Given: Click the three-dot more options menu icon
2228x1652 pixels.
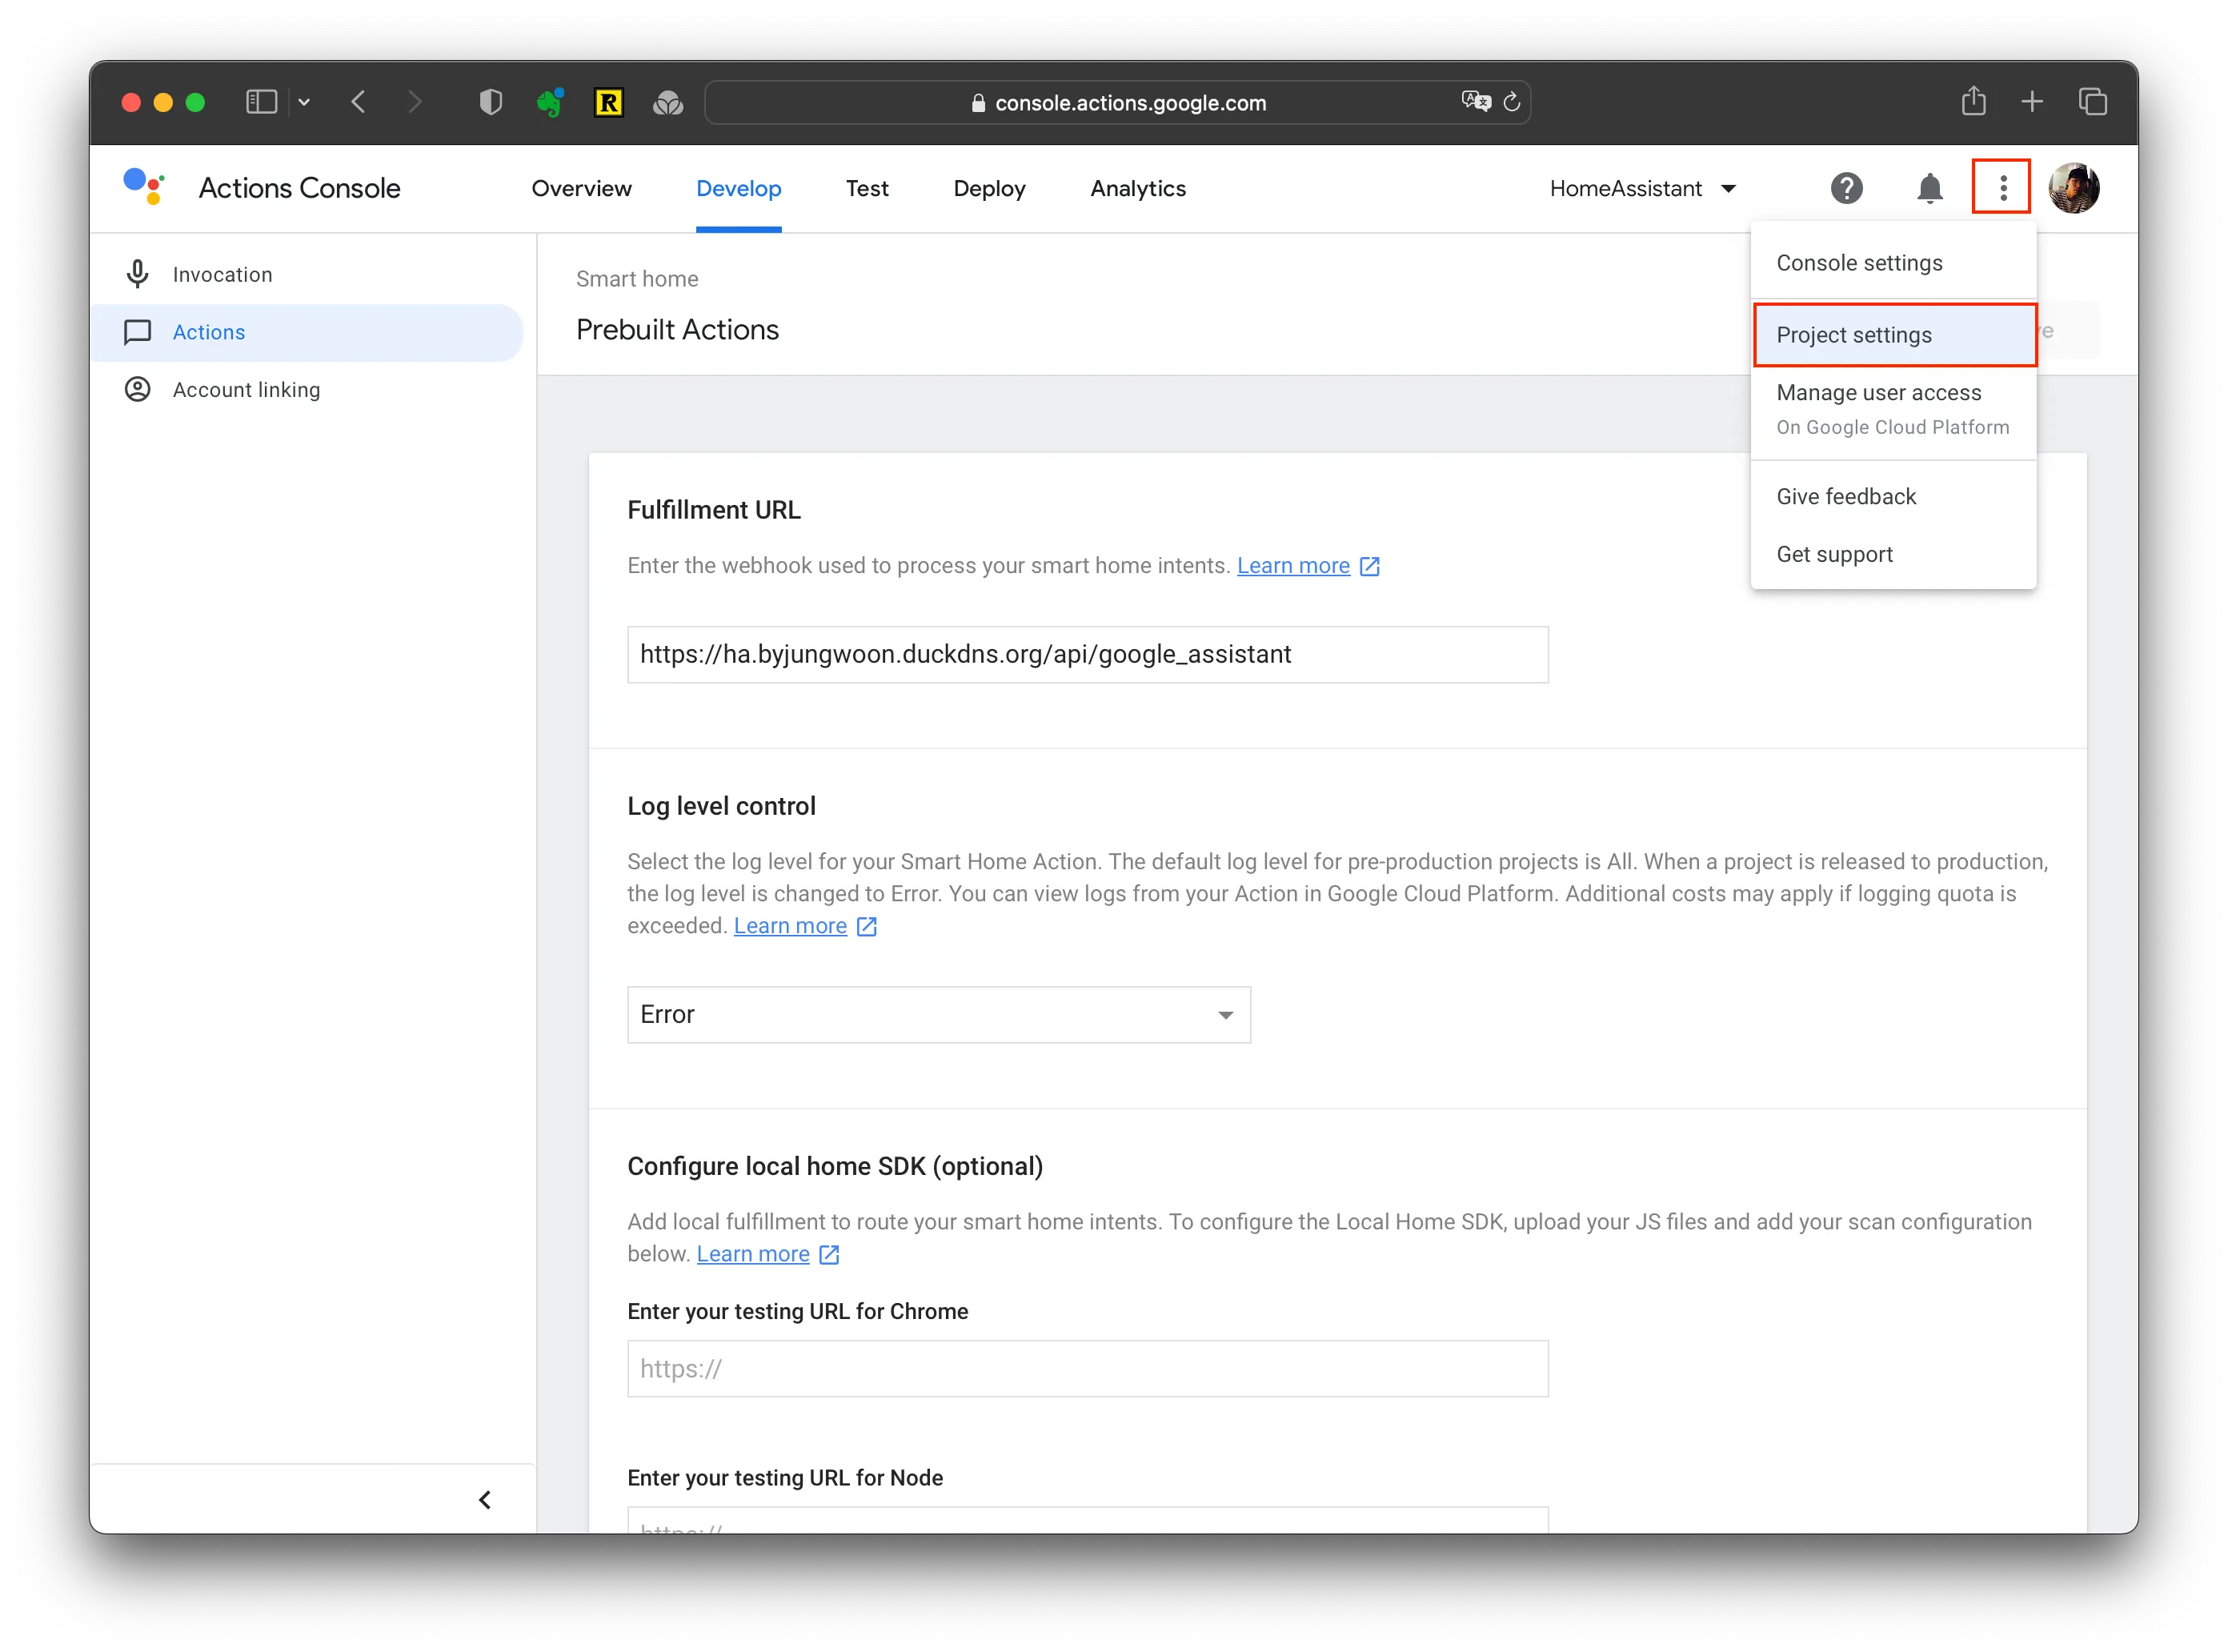Looking at the screenshot, I should (2002, 188).
